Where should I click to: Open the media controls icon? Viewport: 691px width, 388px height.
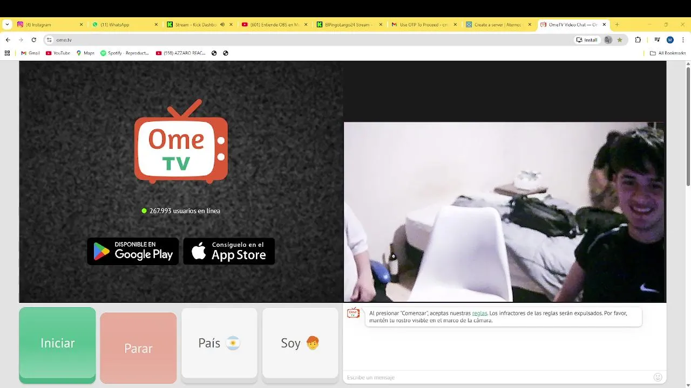(x=657, y=40)
